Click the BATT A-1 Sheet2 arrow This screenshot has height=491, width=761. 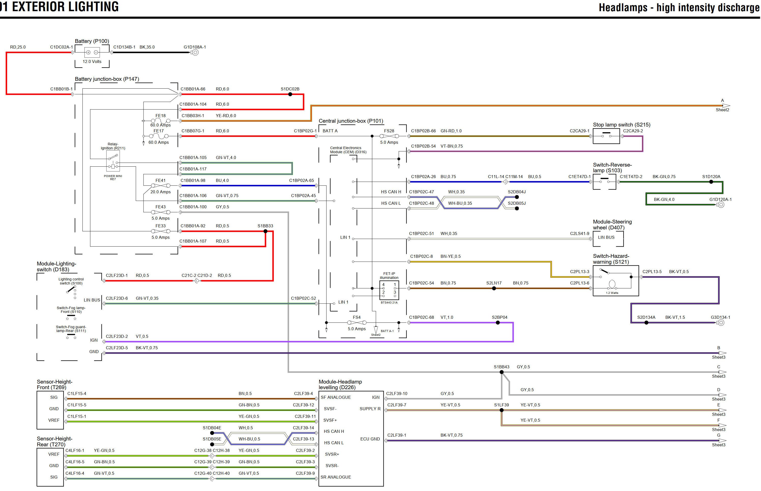pyautogui.click(x=376, y=330)
